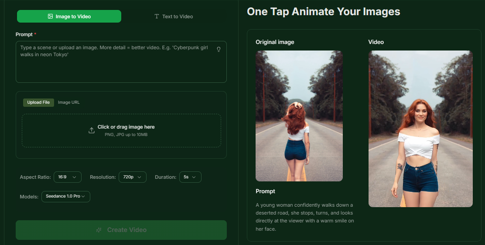Screen dimensions: 485x245
Task: Switch to the Image to Video tab
Action: pos(69,16)
